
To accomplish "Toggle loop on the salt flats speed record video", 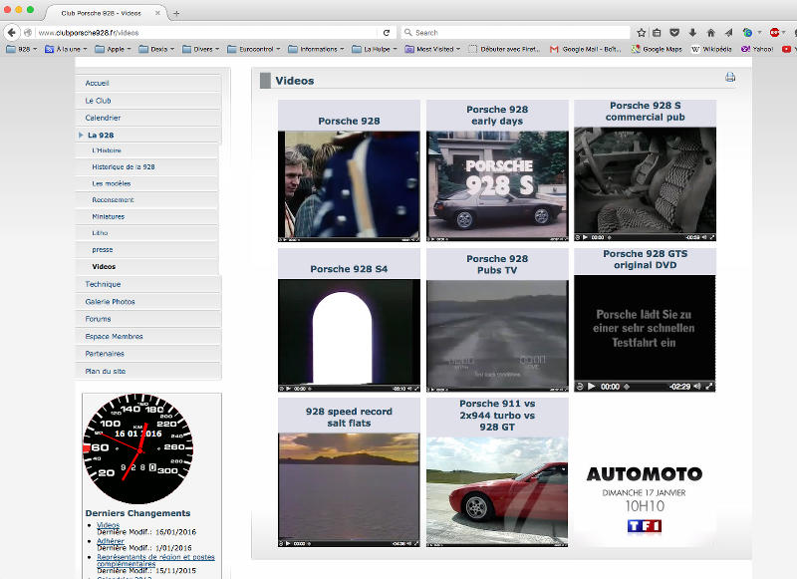I will pos(281,543).
